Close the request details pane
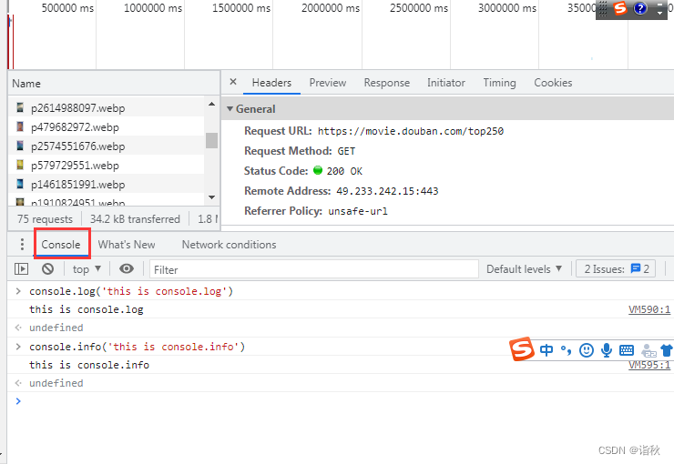674x464 pixels. (233, 82)
